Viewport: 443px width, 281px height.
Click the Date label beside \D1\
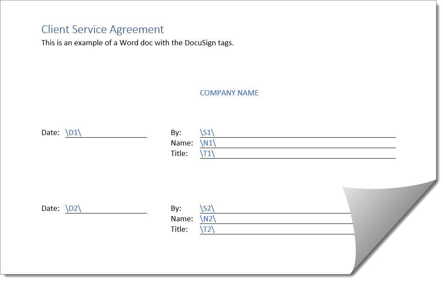point(50,132)
